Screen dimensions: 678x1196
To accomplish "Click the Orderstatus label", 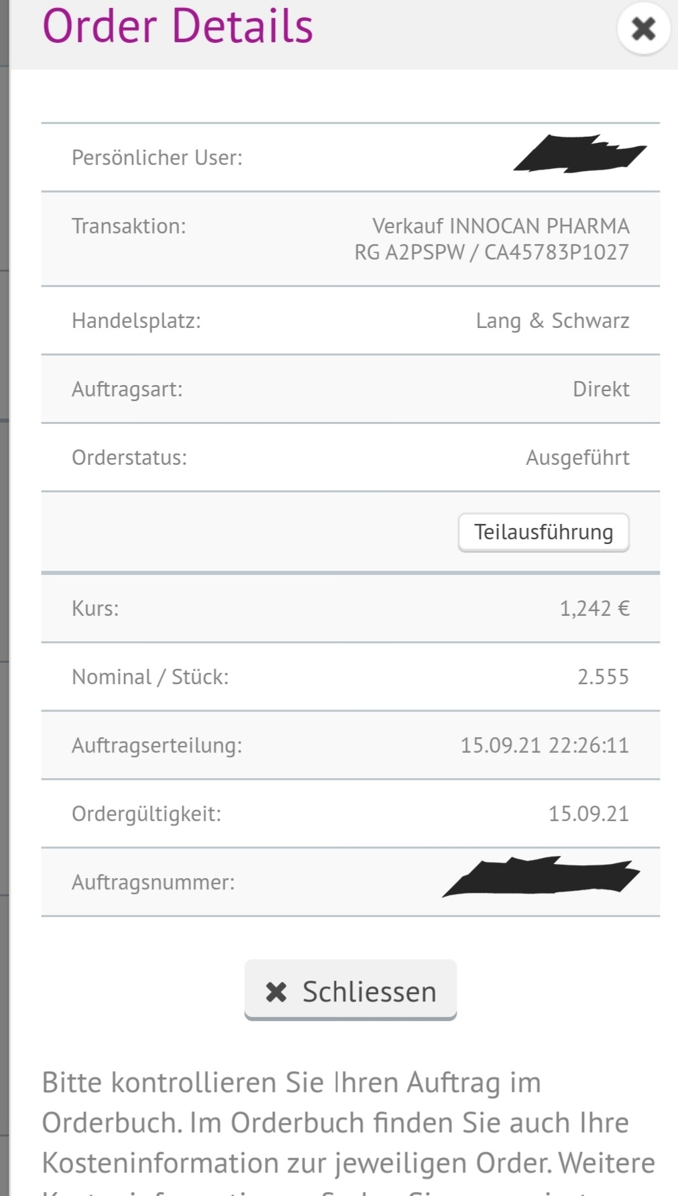I will pyautogui.click(x=129, y=458).
